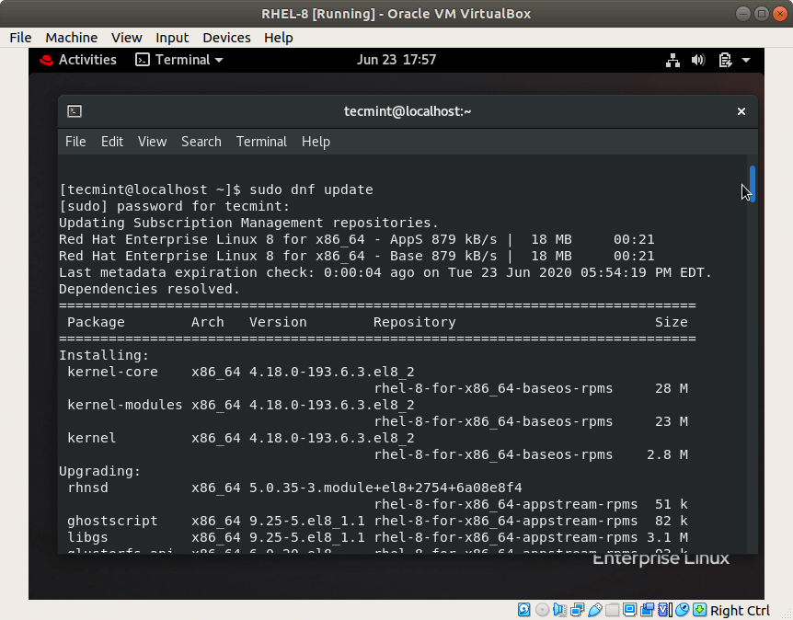The width and height of the screenshot is (793, 620).
Task: Open the USB devices status icon
Action: (x=595, y=610)
